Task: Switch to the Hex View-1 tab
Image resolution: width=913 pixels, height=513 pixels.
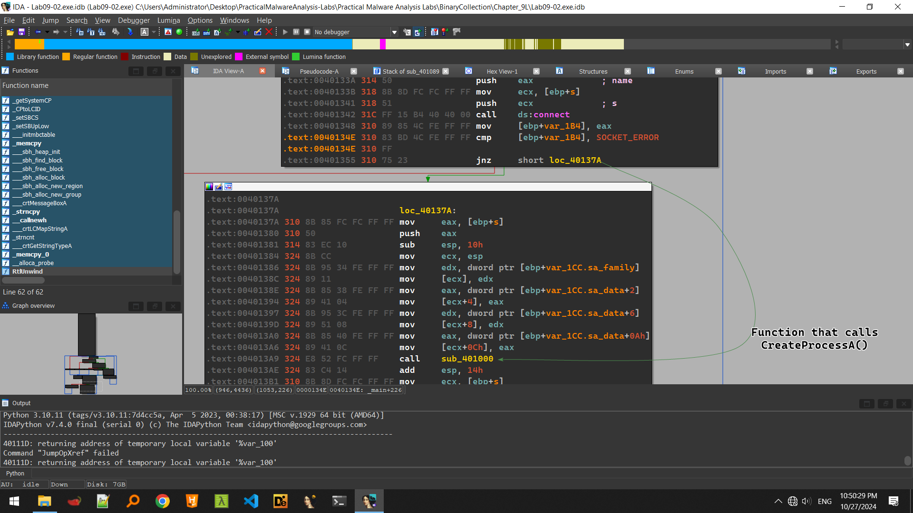Action: (x=502, y=71)
